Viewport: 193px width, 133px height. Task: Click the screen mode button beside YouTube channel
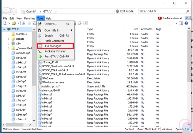click(187, 18)
